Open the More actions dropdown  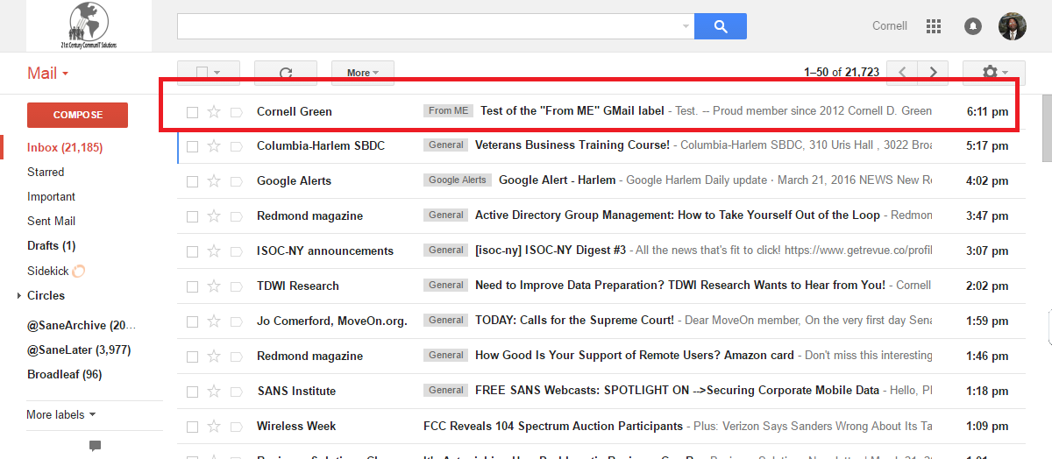[x=363, y=73]
